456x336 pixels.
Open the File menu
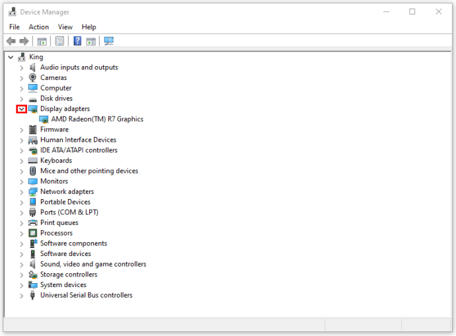click(x=15, y=27)
